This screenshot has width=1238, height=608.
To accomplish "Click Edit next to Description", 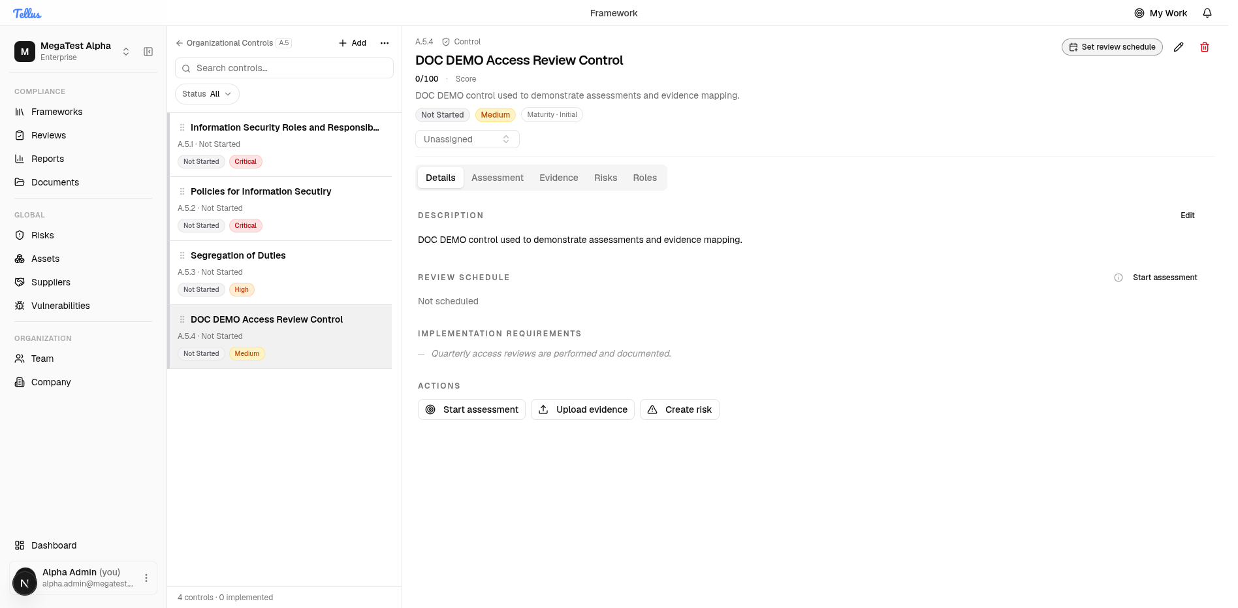I will (1188, 216).
